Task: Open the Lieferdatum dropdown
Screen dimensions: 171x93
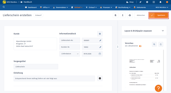Action: (70, 54)
